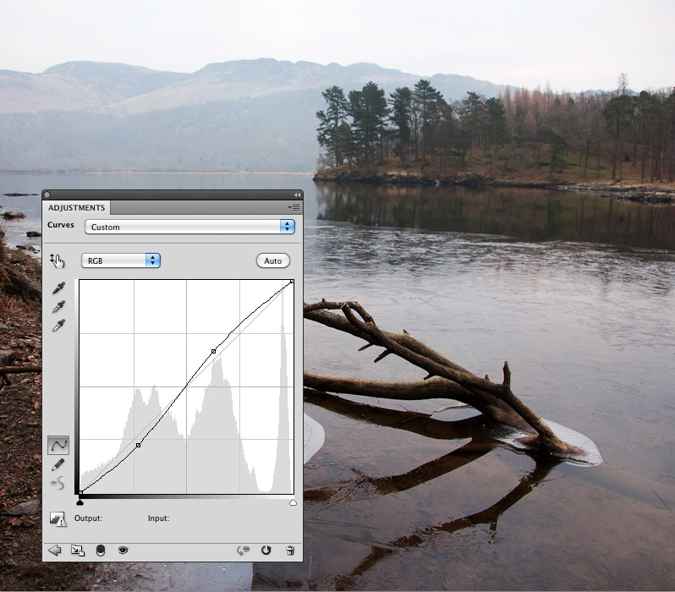Image resolution: width=675 pixels, height=592 pixels.
Task: Pick the white point eyedropper
Action: (58, 326)
